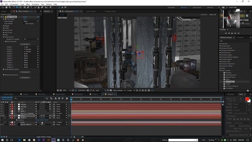
Task: Select the Eraser tool
Action: [x=42, y=7]
